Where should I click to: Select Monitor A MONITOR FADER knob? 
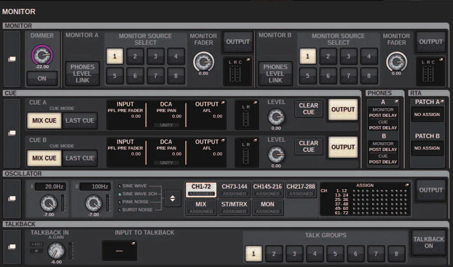tap(203, 62)
